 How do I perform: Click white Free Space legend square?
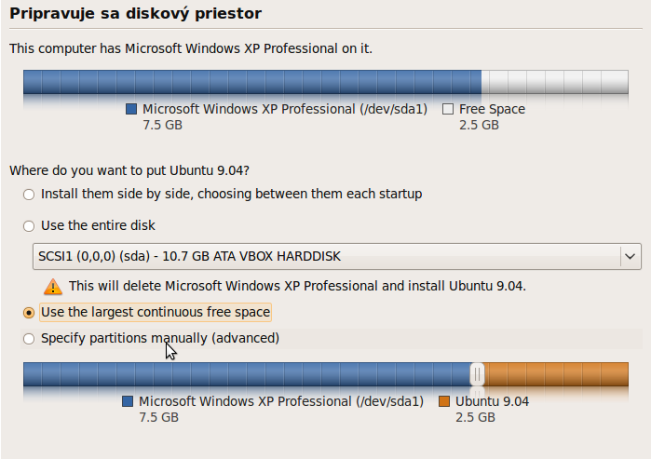[x=448, y=109]
